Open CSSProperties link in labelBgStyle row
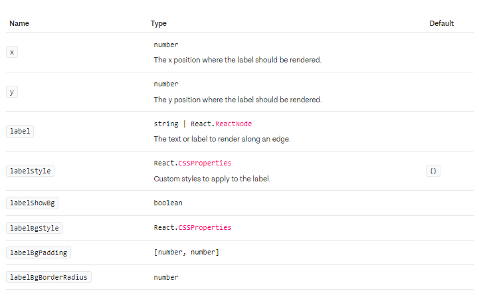This screenshot has height=299, width=479. click(205, 227)
